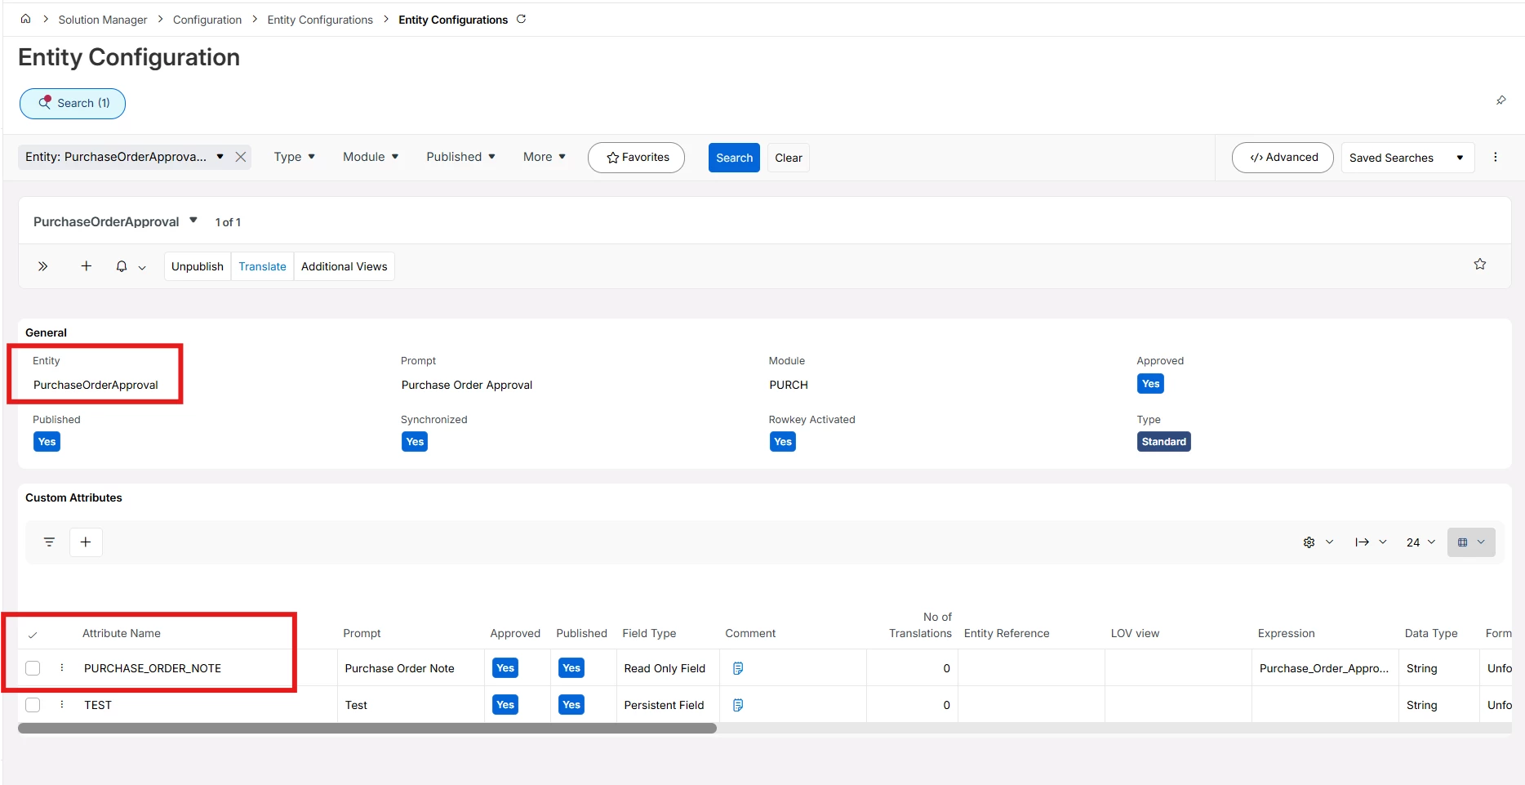The height and width of the screenshot is (785, 1525).
Task: Click the horizontal scrollbar under the table
Action: [x=367, y=728]
